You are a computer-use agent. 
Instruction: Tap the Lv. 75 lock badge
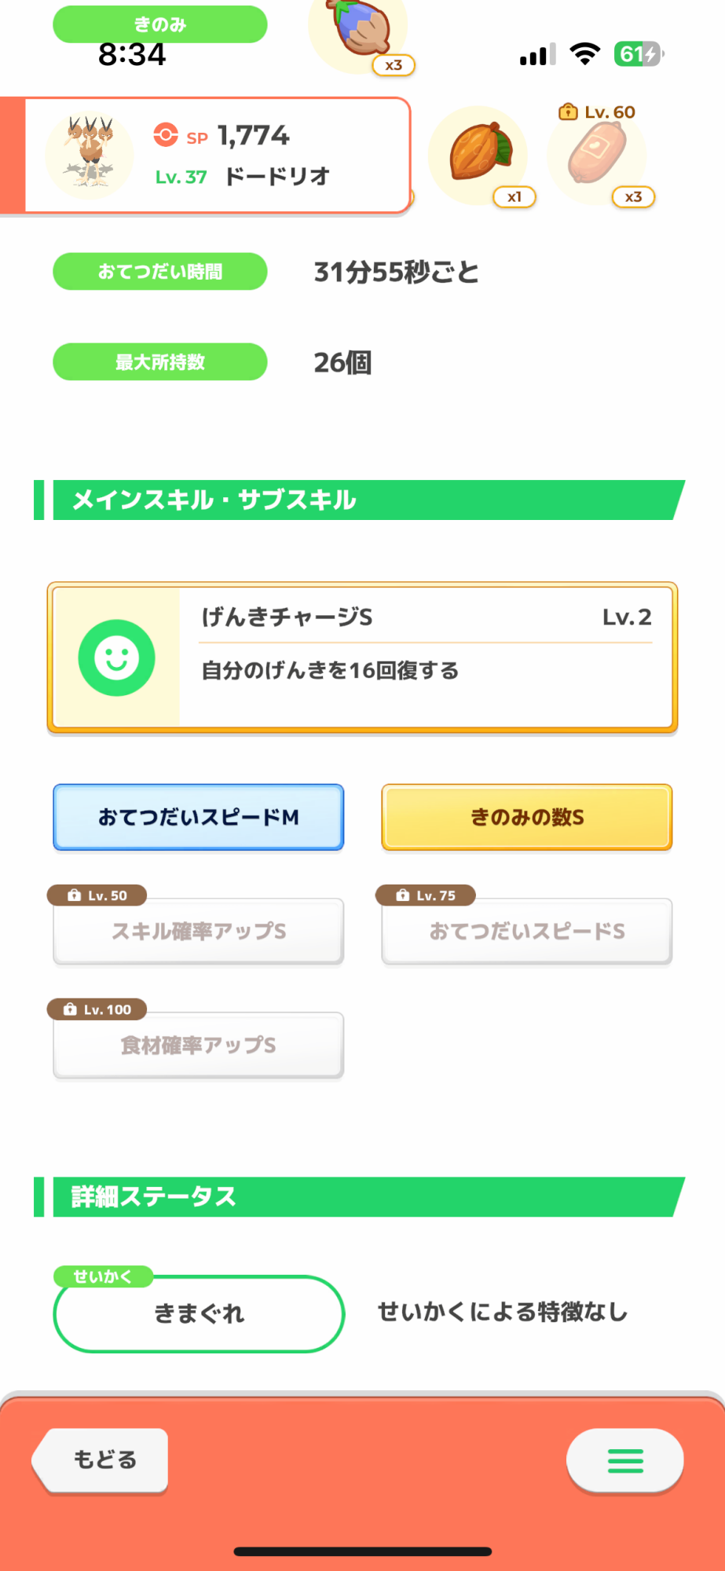[426, 895]
